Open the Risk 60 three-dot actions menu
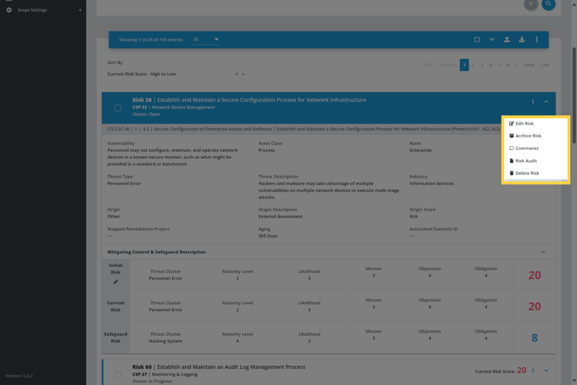Image resolution: width=577 pixels, height=385 pixels. [x=533, y=370]
